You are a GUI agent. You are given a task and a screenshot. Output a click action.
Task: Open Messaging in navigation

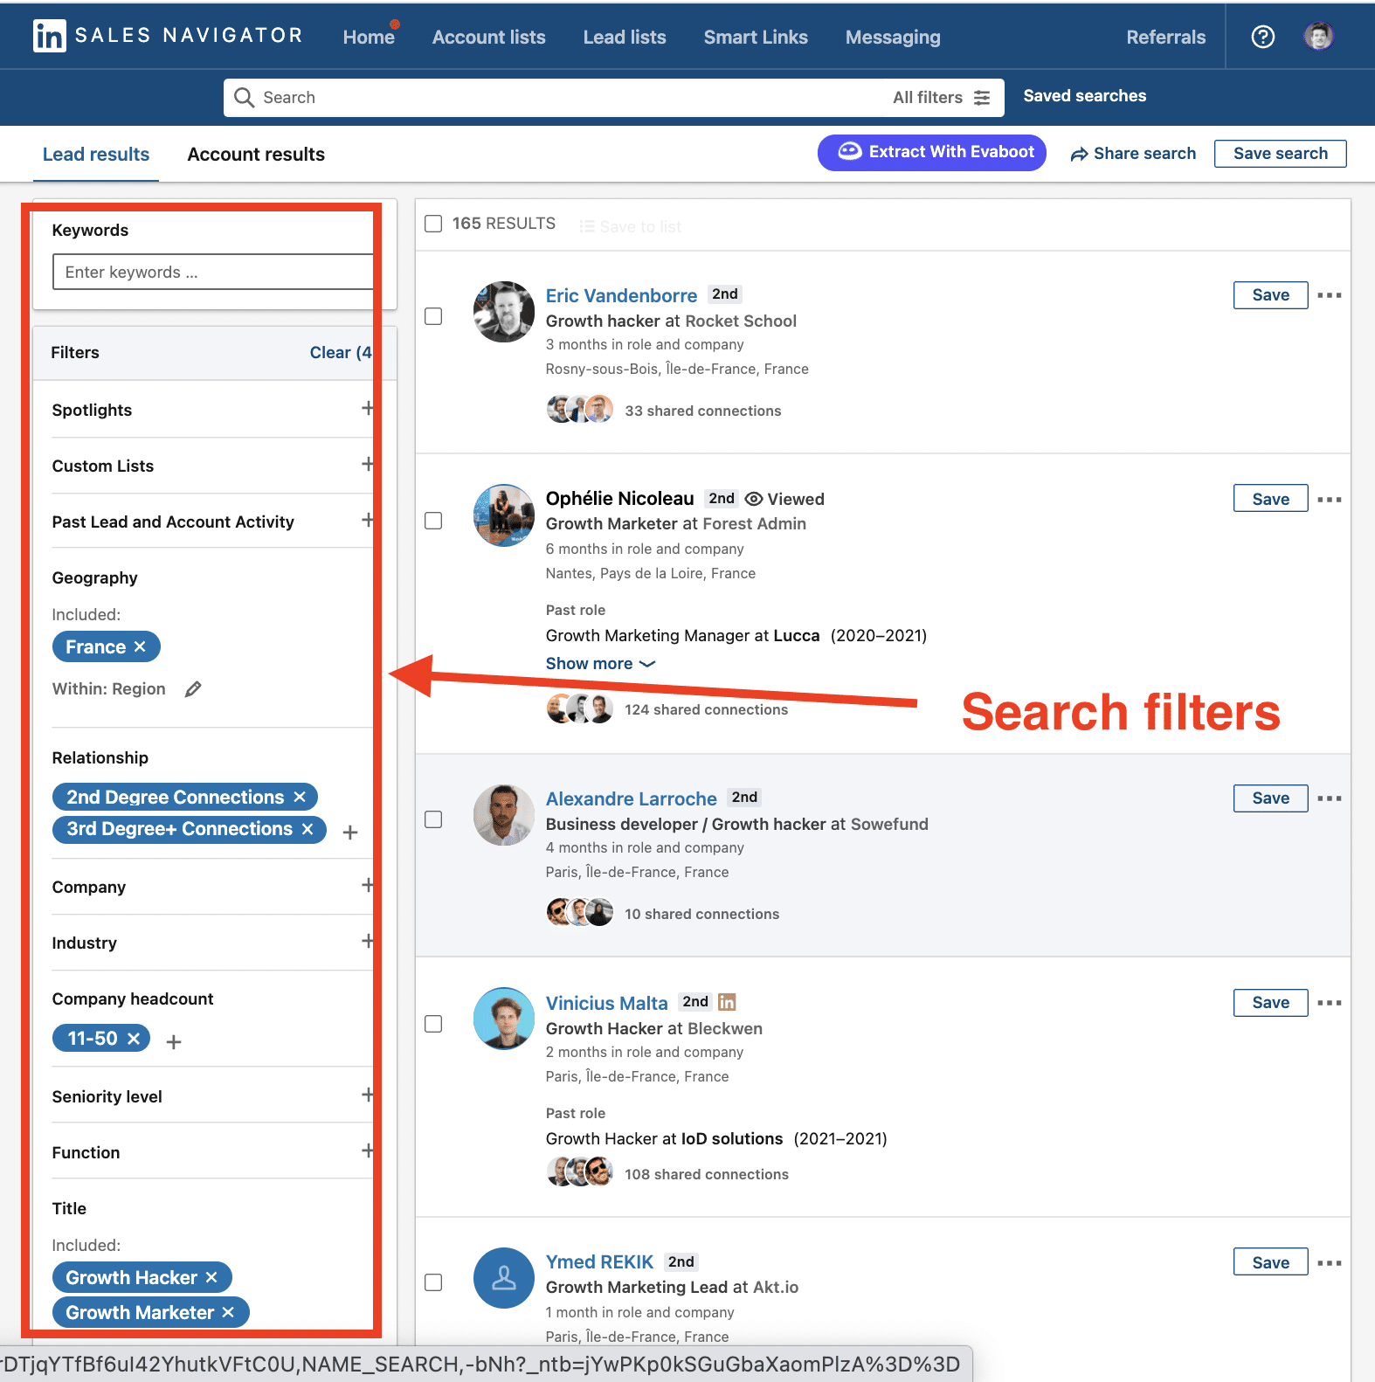coord(893,37)
